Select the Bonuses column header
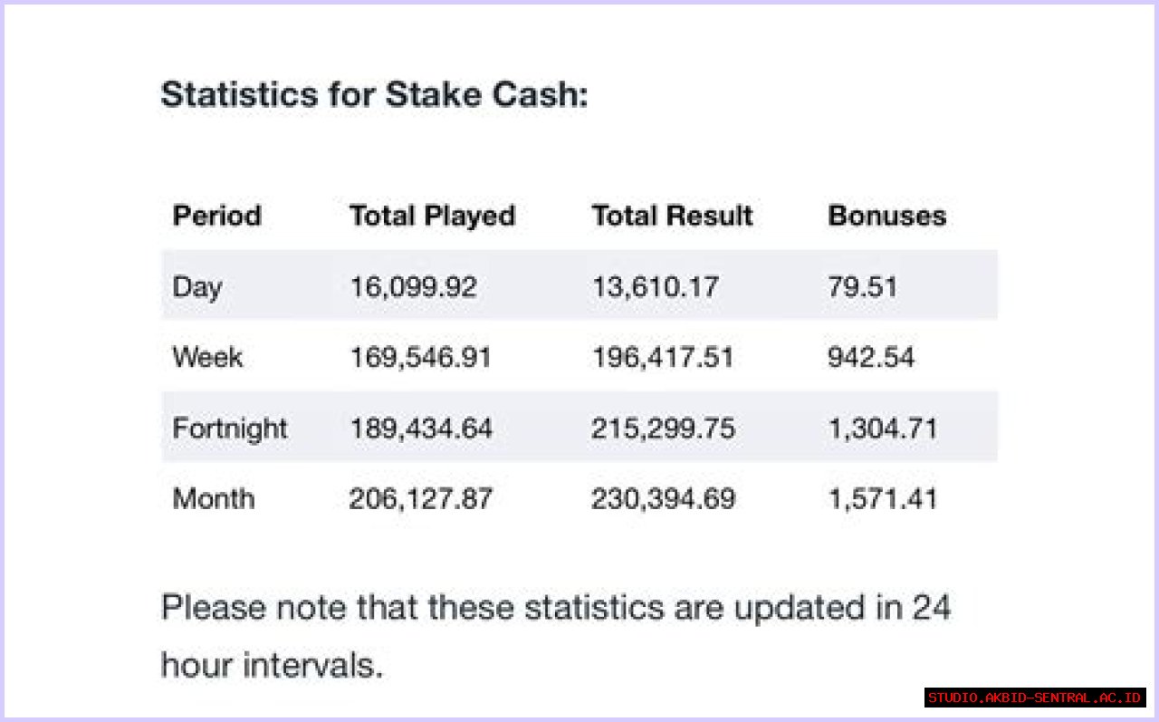Screen dimensions: 1159x722 tap(886, 216)
